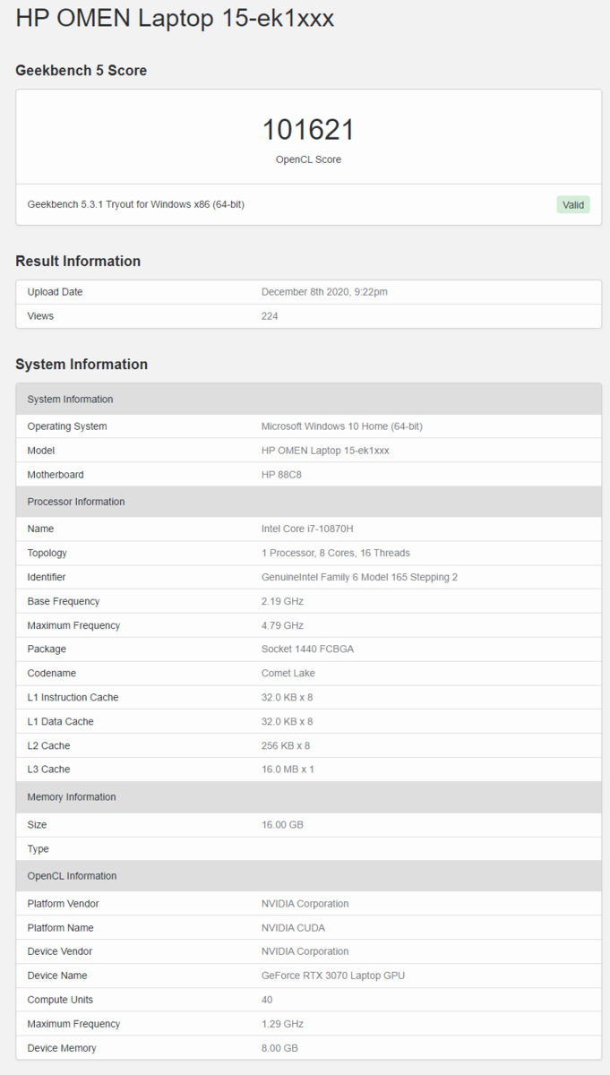Image resolution: width=610 pixels, height=1075 pixels.
Task: Click the 'Compute Units' label
Action: click(60, 1000)
